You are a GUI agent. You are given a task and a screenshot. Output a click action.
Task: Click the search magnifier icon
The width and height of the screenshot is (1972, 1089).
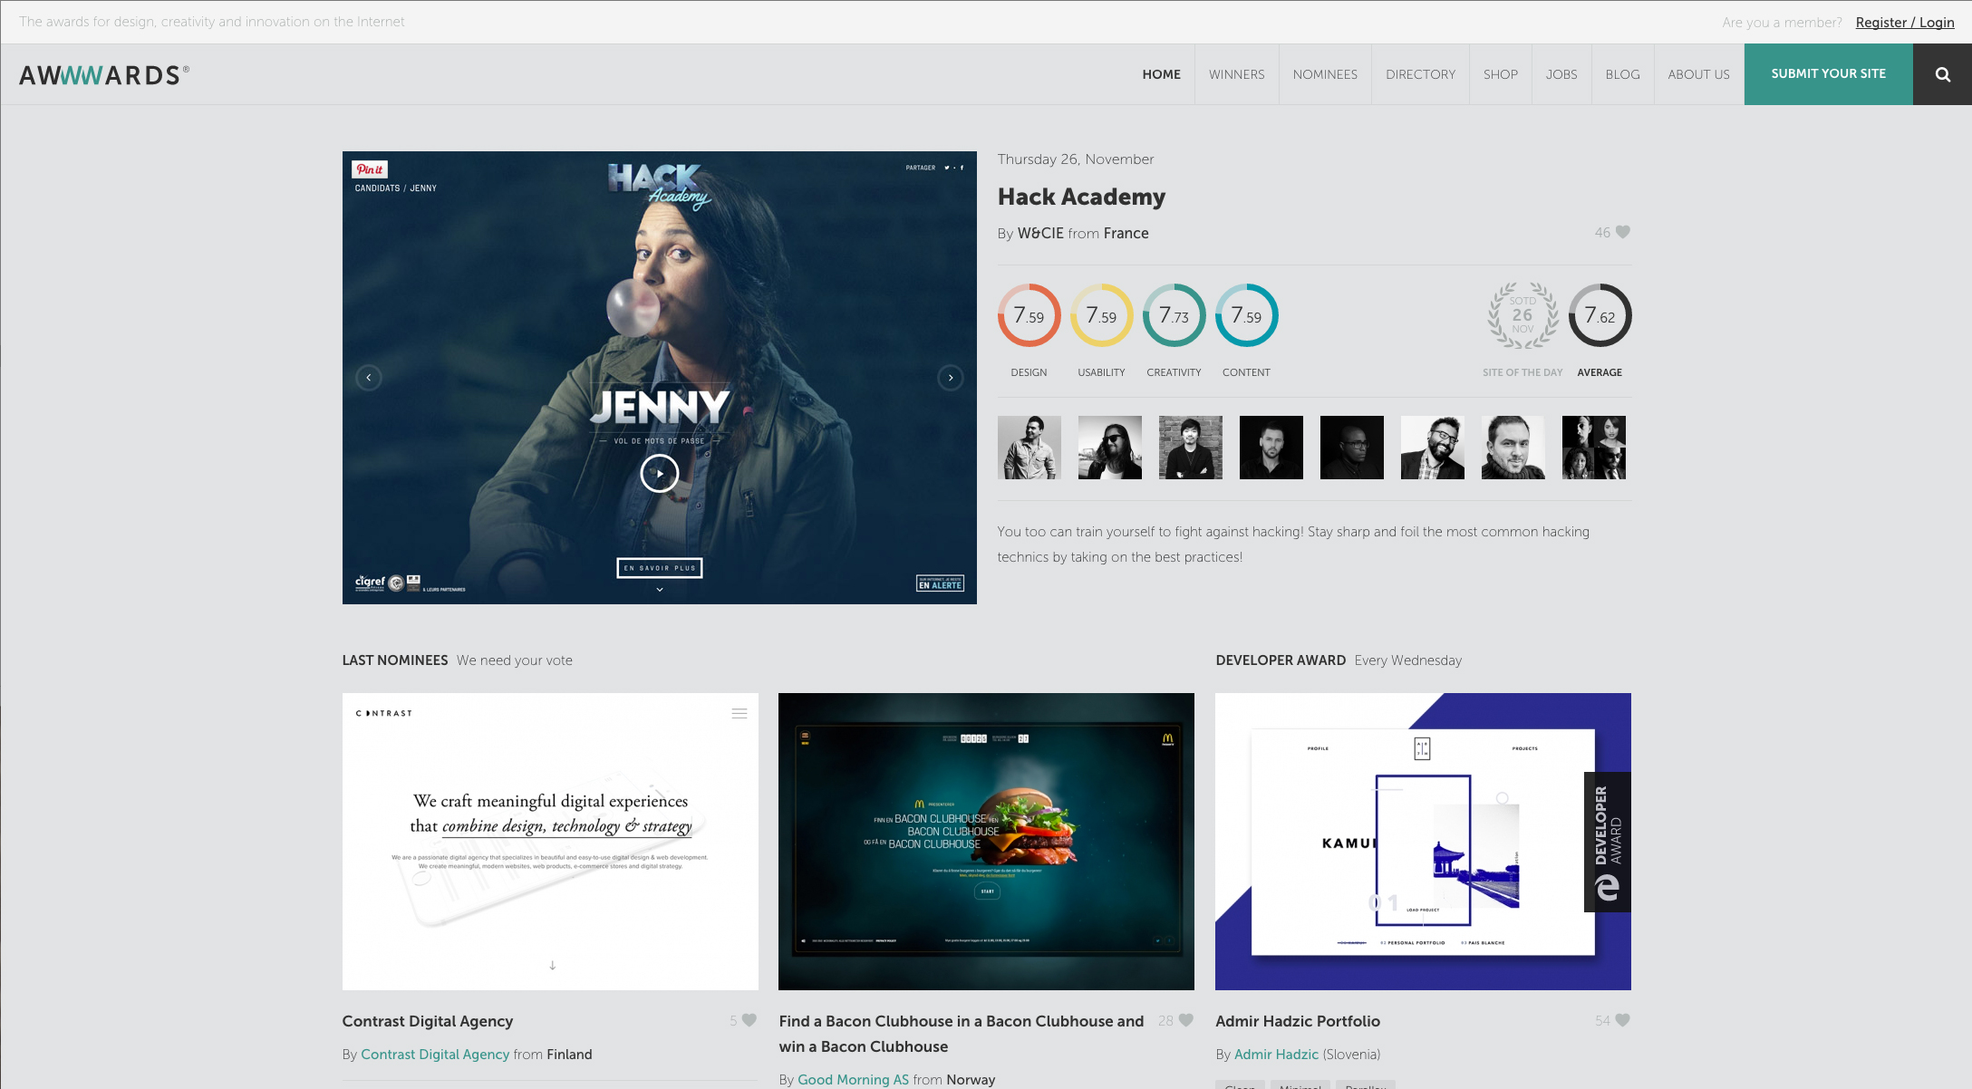(x=1942, y=74)
